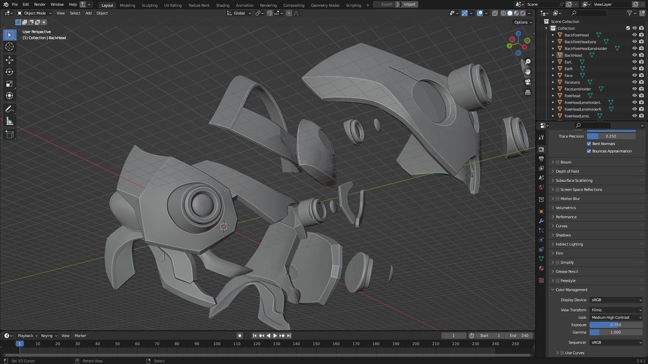648x364 pixels.
Task: Switch to rendered viewport shading
Action: click(523, 13)
